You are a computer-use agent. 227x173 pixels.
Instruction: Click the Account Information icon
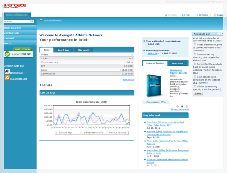[41, 21]
